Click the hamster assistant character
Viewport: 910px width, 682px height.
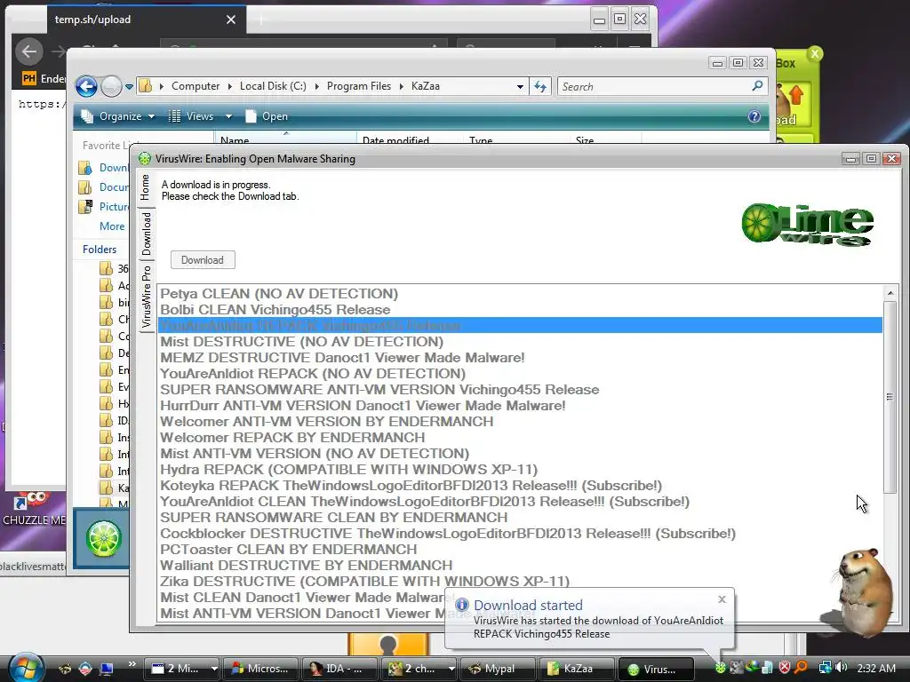[x=865, y=591]
